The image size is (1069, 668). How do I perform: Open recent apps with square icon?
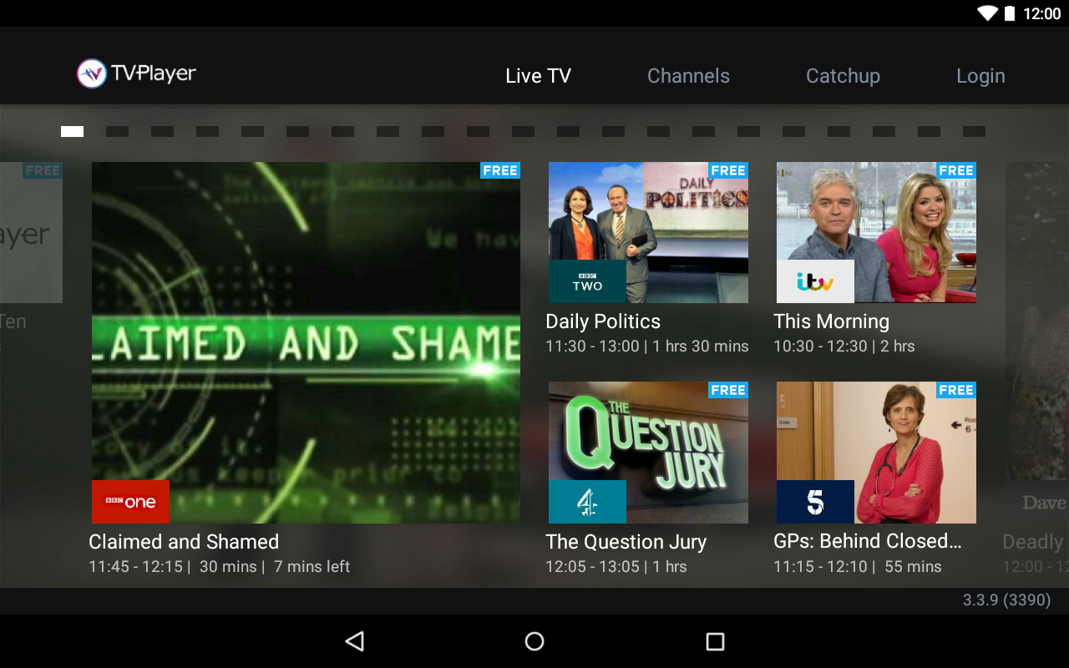pyautogui.click(x=715, y=641)
